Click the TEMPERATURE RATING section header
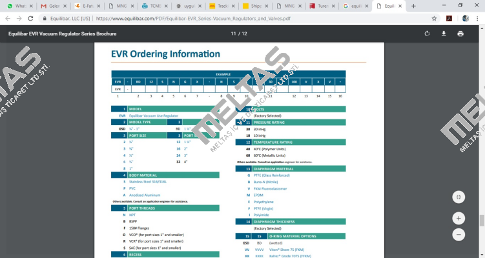The image size is (485, 258). tap(291, 143)
